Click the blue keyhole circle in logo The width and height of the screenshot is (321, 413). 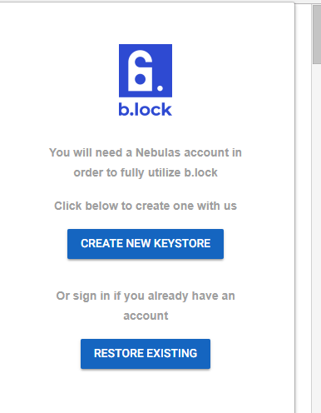point(140,79)
